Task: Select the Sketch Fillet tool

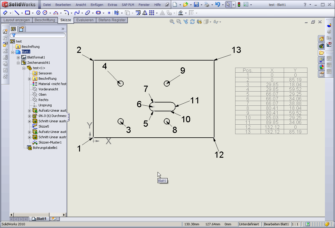Action: (x=66, y=13)
